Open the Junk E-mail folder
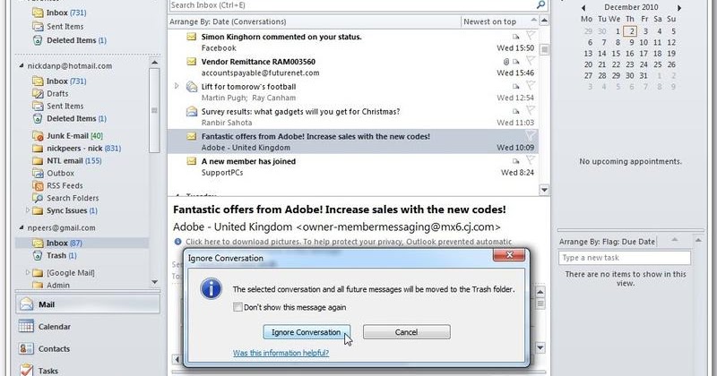The width and height of the screenshot is (717, 376). [x=70, y=135]
